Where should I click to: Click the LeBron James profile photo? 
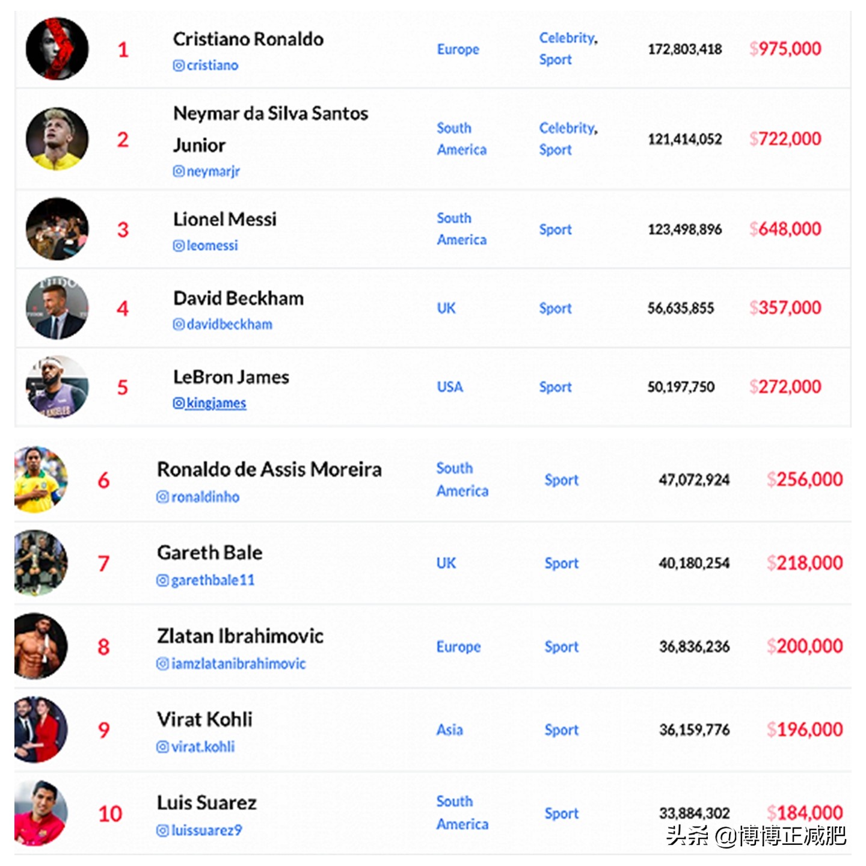coord(57,387)
